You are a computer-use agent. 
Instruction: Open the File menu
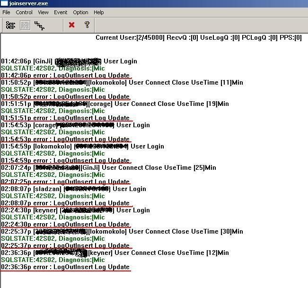(6, 12)
